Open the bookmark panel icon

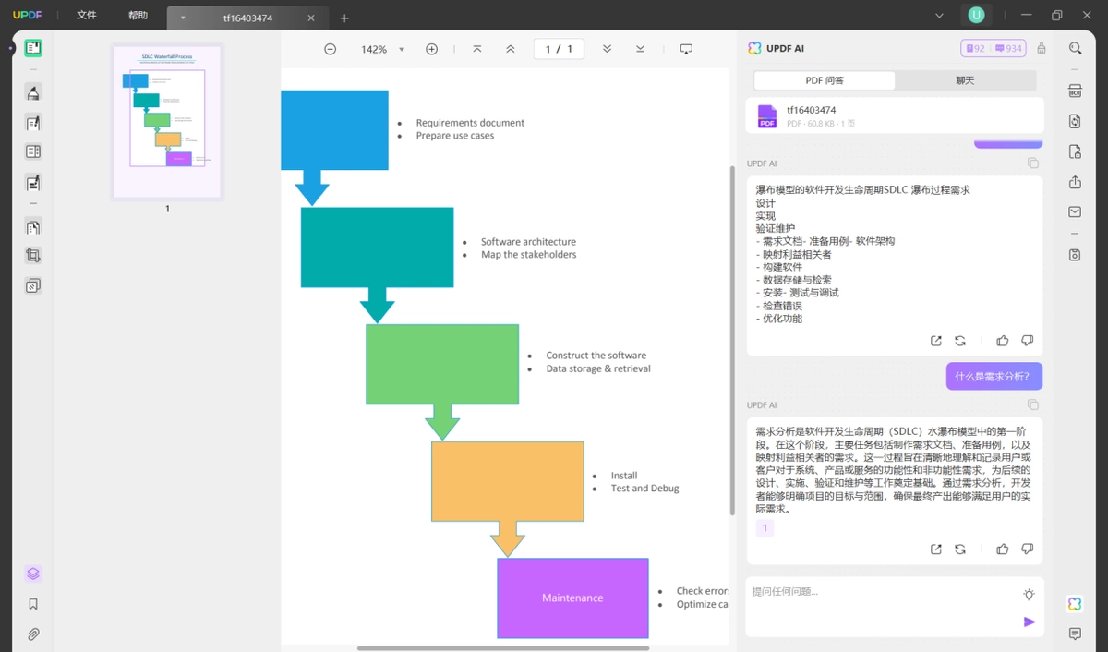pos(33,604)
